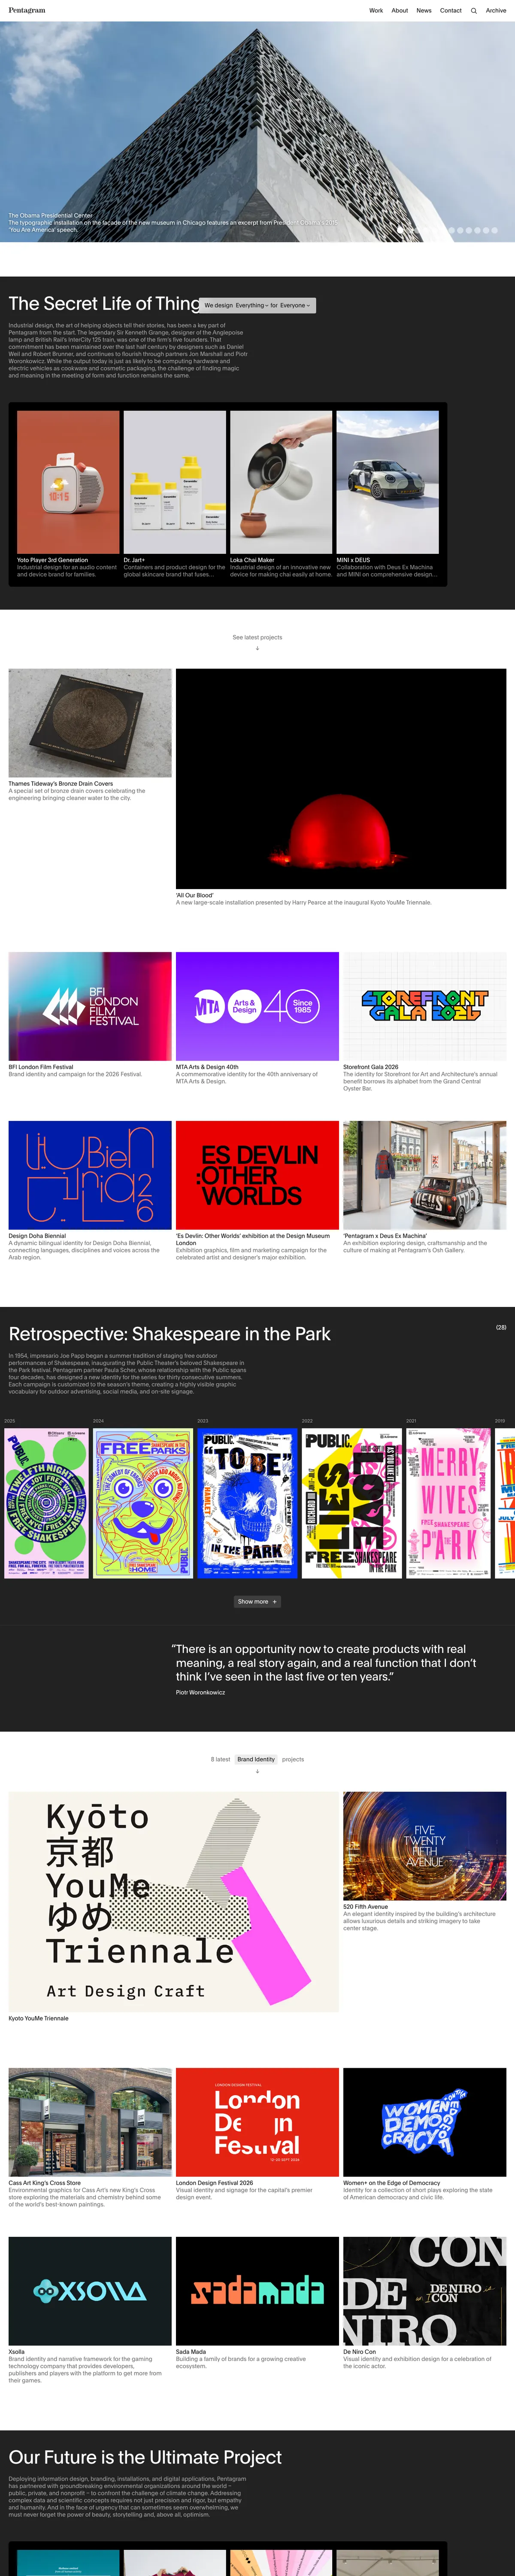
Task: Open the Loka Chai Maker image
Action: click(281, 482)
